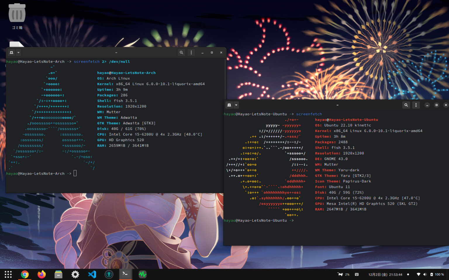Click the "Font: Ubuntu 11" line
449x280 pixels.
pos(332,187)
